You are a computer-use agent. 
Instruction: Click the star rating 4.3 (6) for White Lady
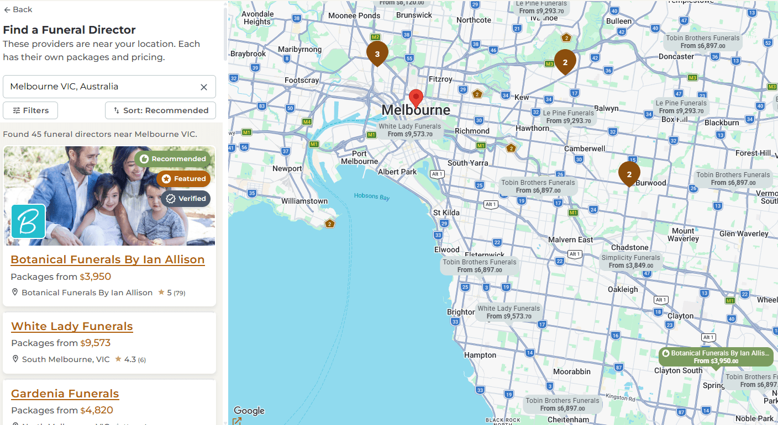130,359
